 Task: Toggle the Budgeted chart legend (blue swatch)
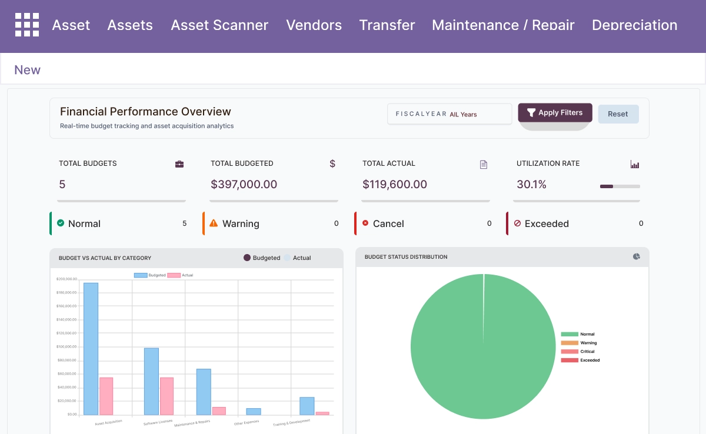141,275
